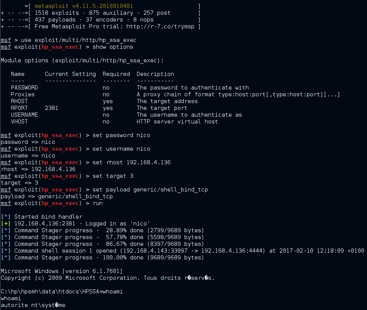
Task: Click the "set rhost 192.168.4.136" command
Action: tap(131, 162)
